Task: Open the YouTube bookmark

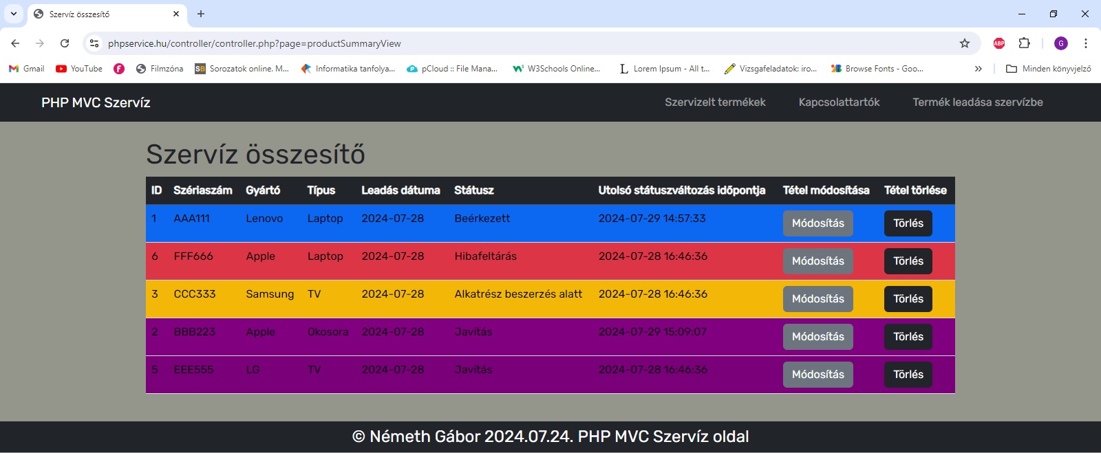Action: (x=79, y=69)
